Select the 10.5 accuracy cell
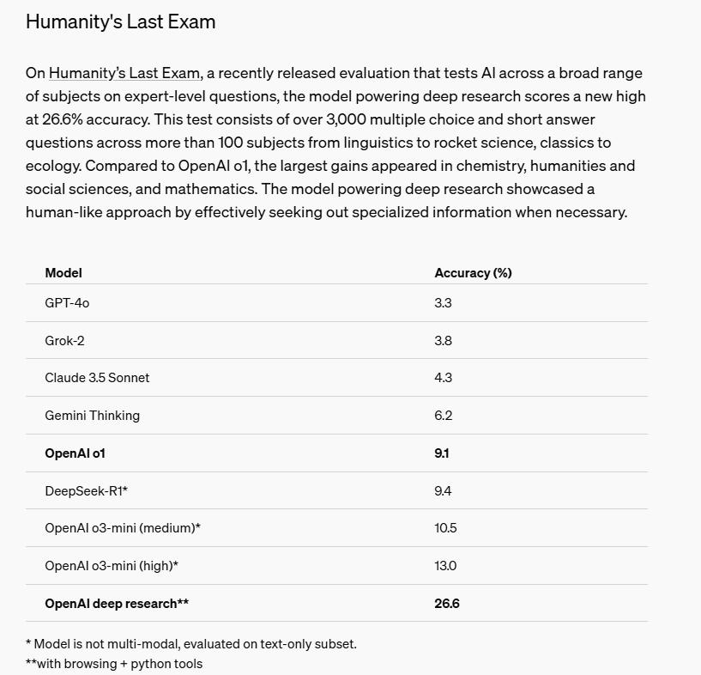 pos(445,528)
